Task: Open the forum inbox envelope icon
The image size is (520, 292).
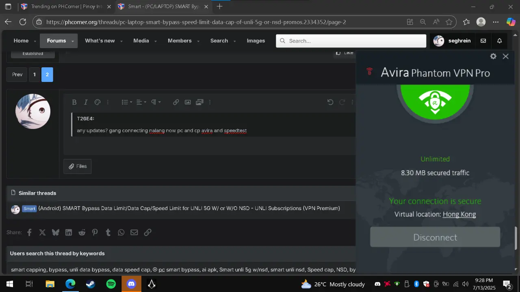Action: pos(483,41)
